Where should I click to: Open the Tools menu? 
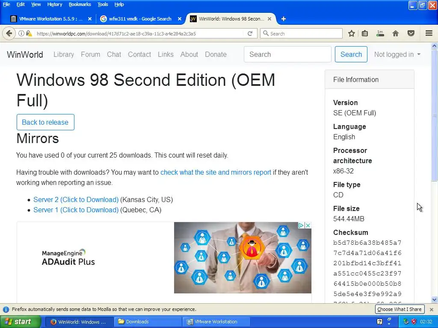[103, 4]
